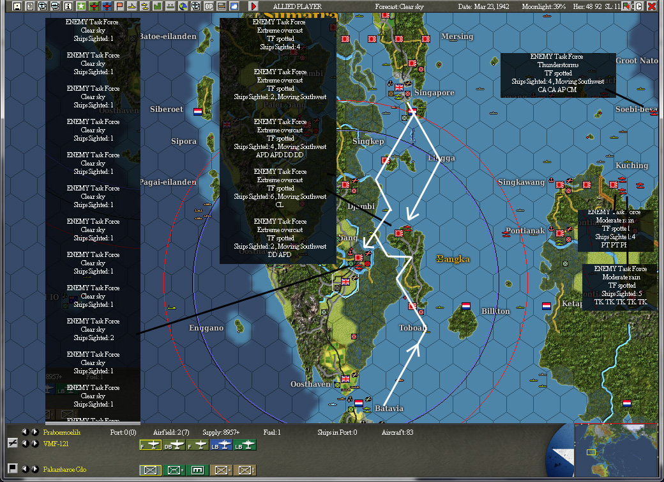Screen dimensions: 664x482
Task: Select the Japanese flag base near Pontianak
Action: pyautogui.click(x=560, y=233)
